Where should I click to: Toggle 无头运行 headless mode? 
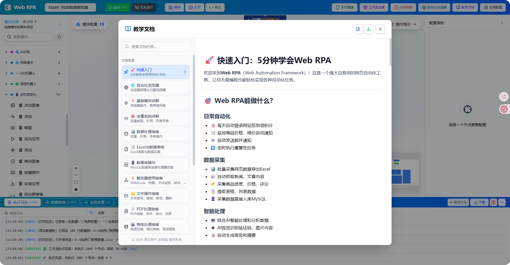[144, 7]
